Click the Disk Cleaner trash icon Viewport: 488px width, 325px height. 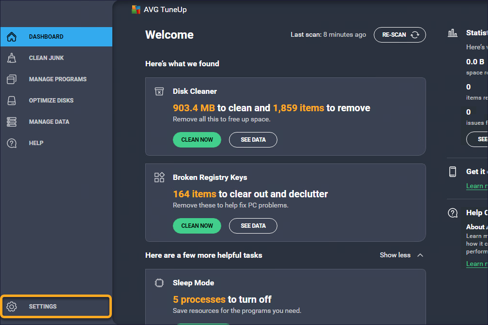(159, 91)
